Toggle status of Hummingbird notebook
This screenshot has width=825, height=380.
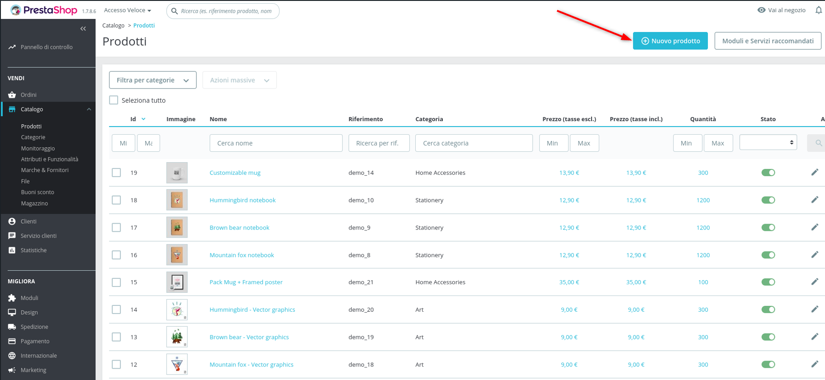tap(768, 200)
